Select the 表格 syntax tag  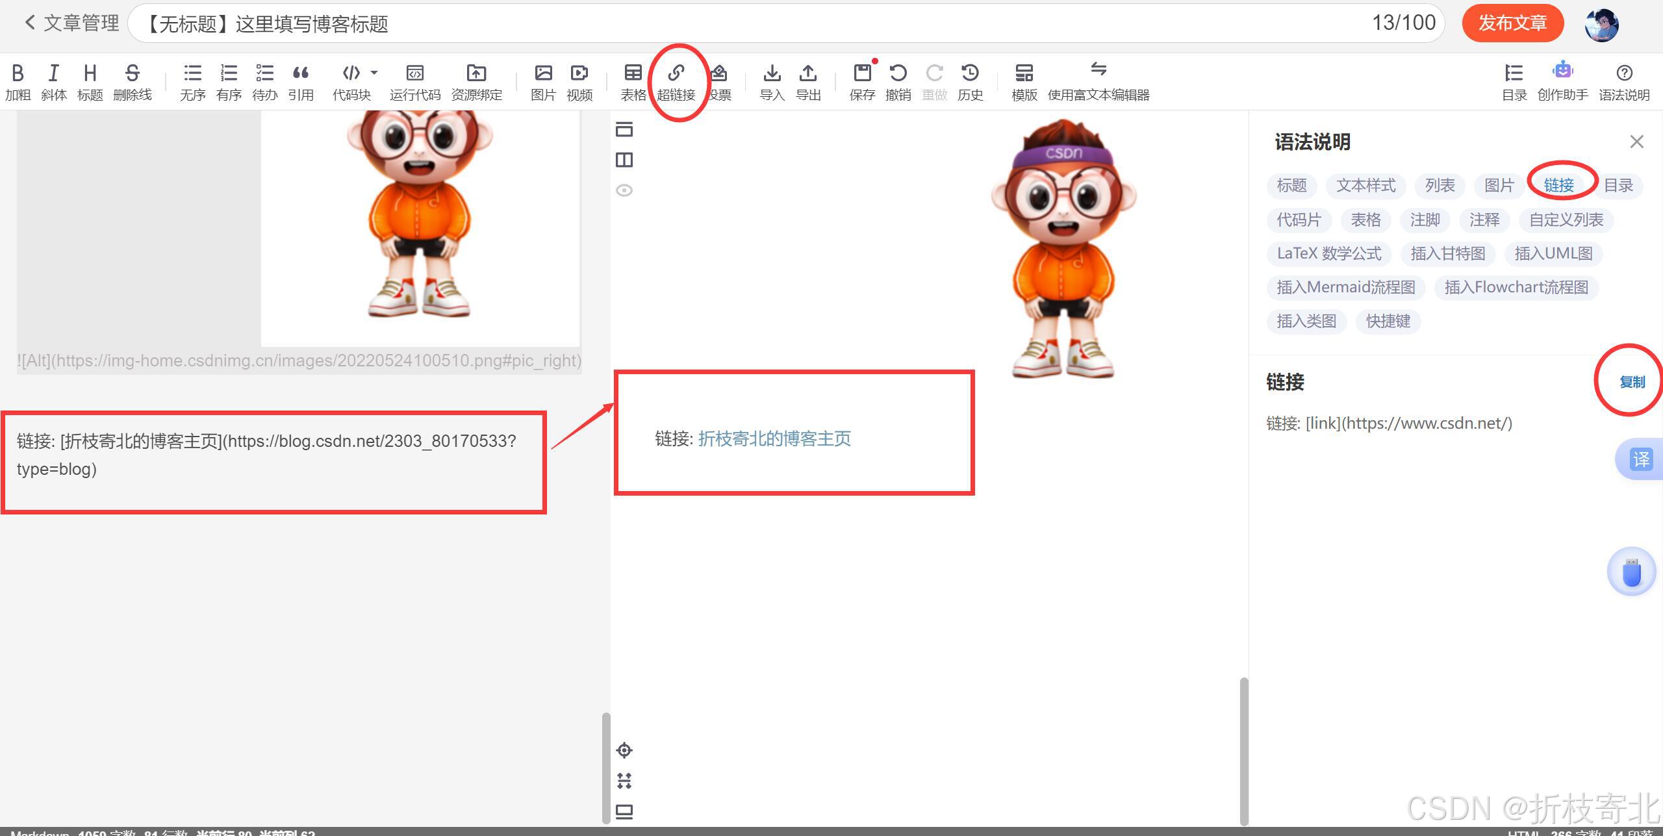coord(1366,220)
